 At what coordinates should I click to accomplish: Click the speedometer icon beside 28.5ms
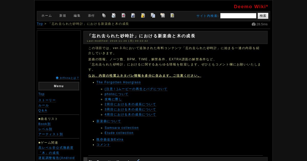254,24
